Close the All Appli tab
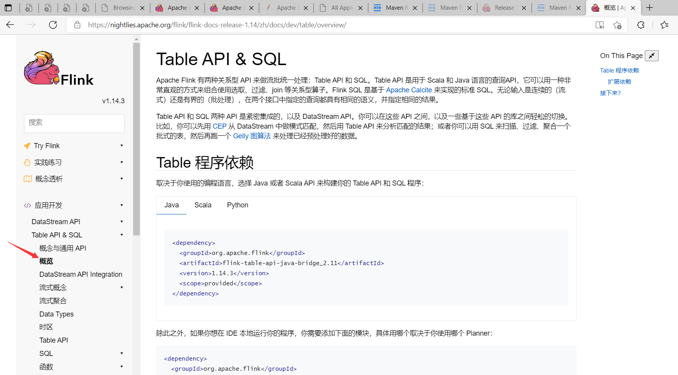The height and width of the screenshot is (375, 678). 360,8
